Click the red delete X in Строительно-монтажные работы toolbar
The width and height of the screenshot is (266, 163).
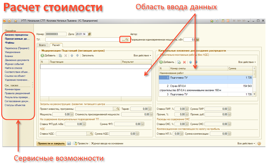click(184, 62)
